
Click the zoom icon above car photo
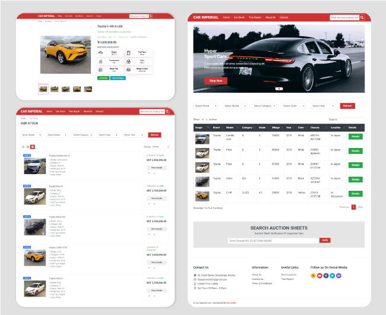[91, 27]
